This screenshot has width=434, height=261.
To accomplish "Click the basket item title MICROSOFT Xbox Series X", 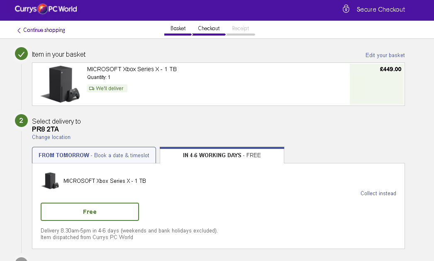I will (132, 69).
